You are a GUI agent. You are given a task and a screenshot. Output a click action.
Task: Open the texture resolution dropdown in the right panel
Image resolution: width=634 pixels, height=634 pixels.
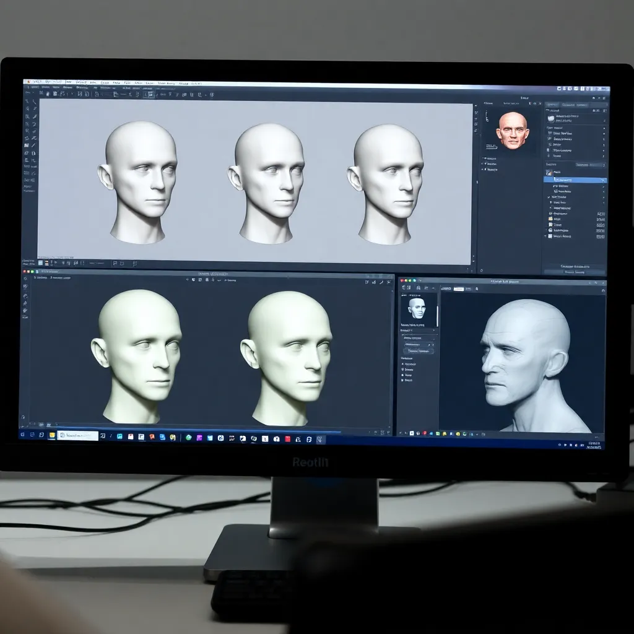[x=589, y=165]
